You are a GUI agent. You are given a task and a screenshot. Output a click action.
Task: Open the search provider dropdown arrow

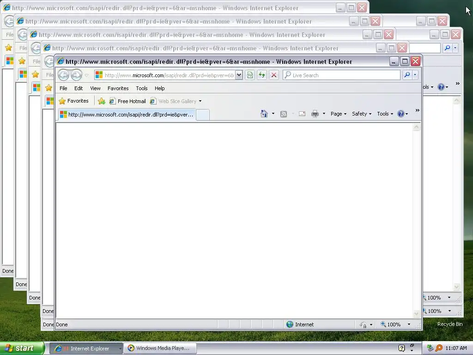point(415,74)
